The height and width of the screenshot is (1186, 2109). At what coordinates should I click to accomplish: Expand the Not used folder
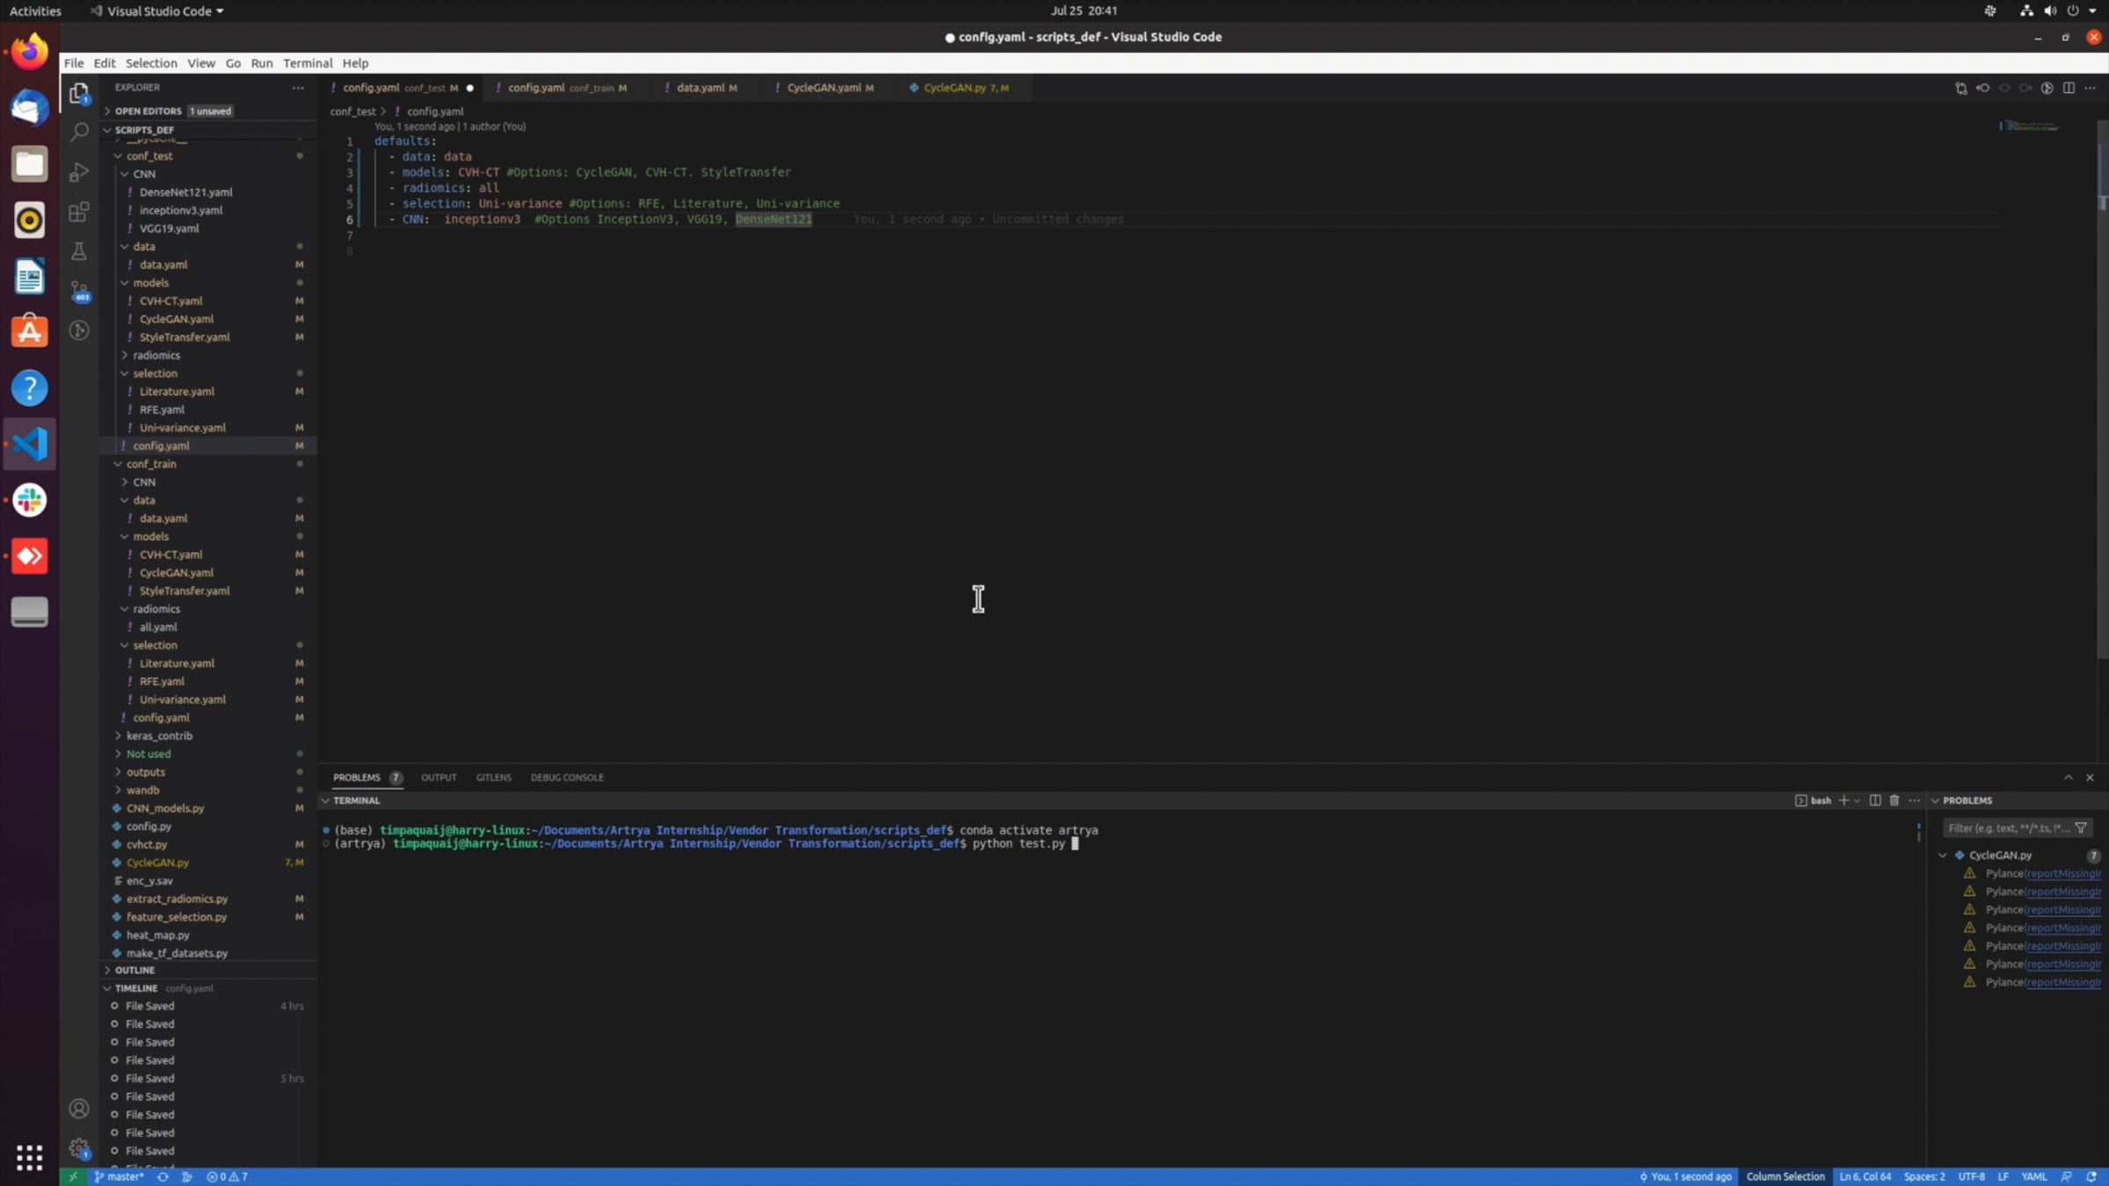pos(118,754)
